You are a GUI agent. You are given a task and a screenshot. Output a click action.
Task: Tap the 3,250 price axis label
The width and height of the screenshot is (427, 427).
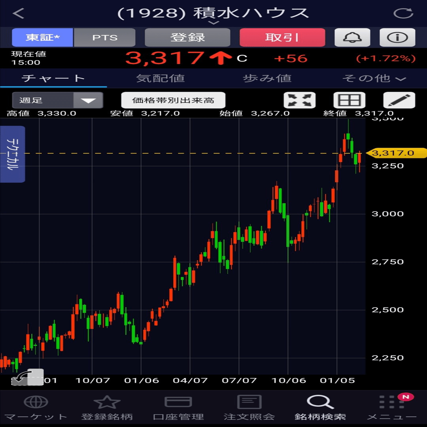(x=387, y=166)
